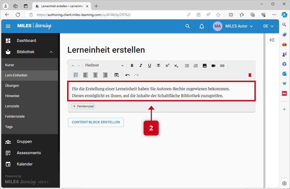The image size is (290, 189).
Task: Open the Fließtext paragraph style dropdown
Action: click(x=104, y=66)
